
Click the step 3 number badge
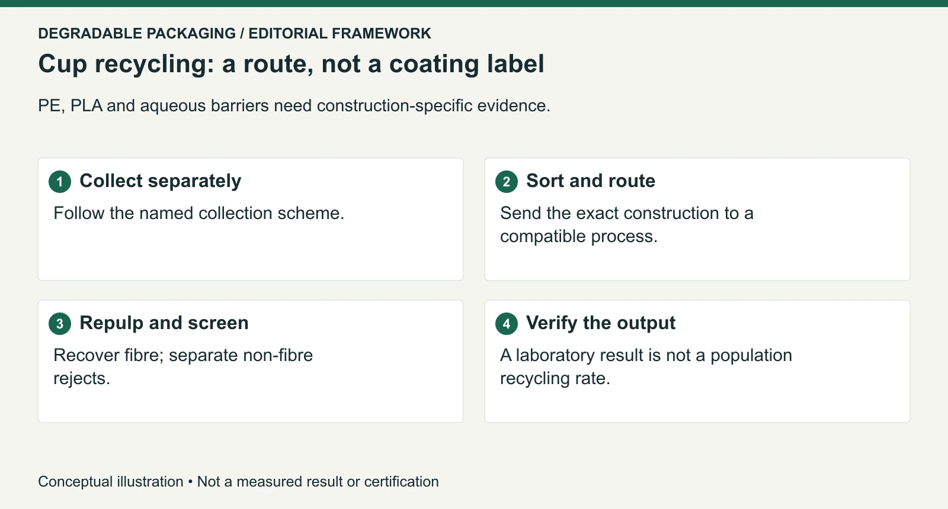point(60,324)
